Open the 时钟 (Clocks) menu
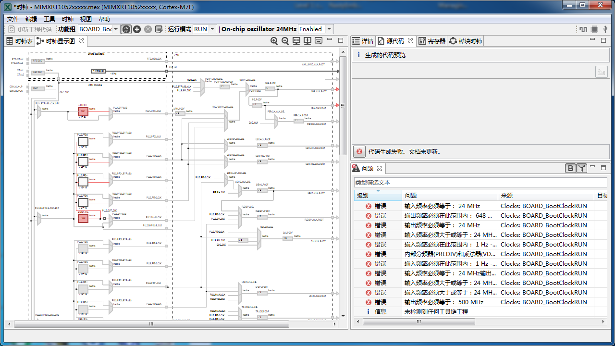Viewport: 615px width, 346px height. [x=68, y=19]
